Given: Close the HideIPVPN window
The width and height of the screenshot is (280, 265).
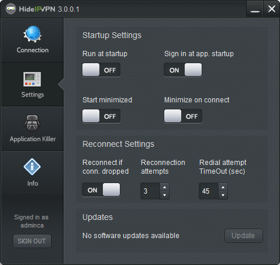Looking at the screenshot, I should [272, 9].
